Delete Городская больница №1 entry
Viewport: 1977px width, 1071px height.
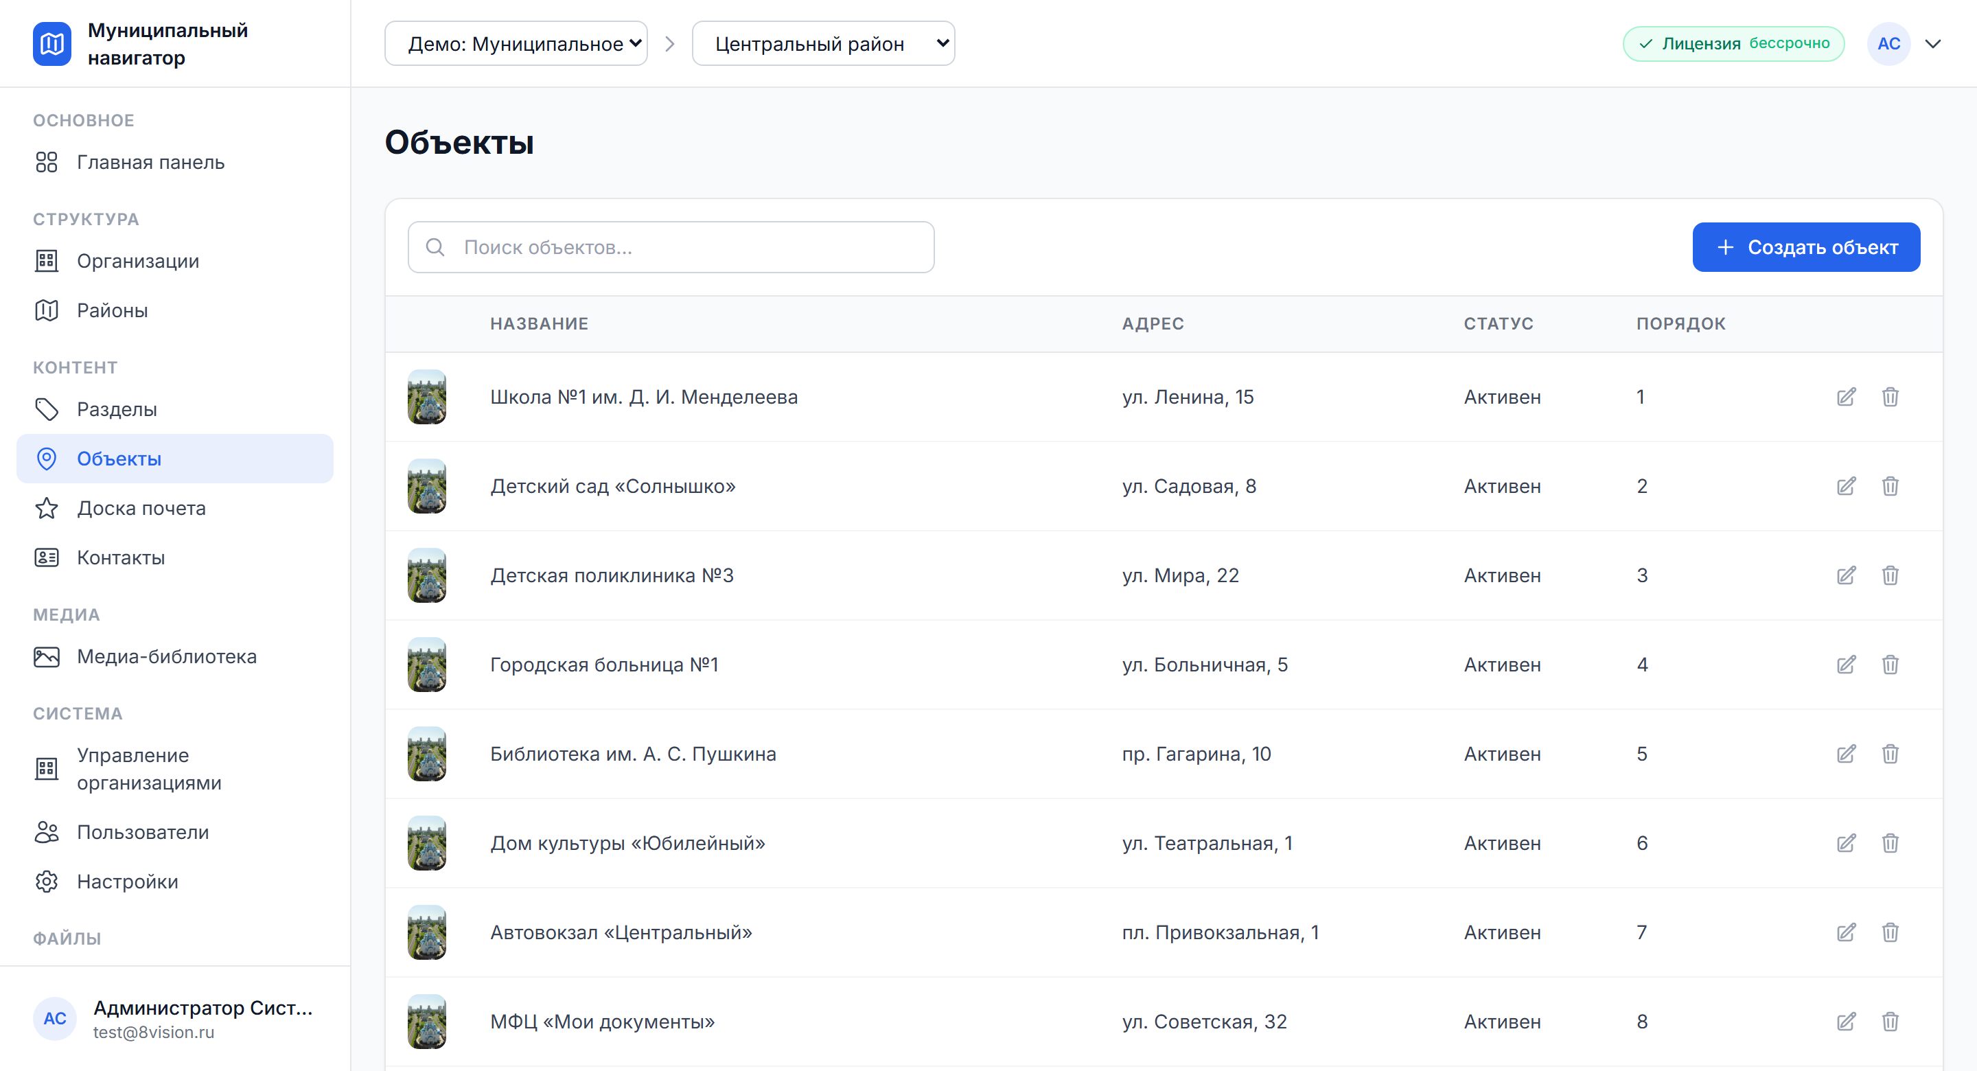click(x=1890, y=665)
